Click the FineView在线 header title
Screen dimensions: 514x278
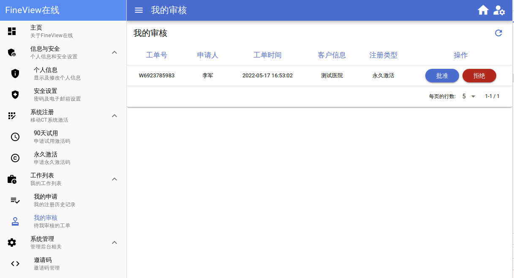pos(32,10)
